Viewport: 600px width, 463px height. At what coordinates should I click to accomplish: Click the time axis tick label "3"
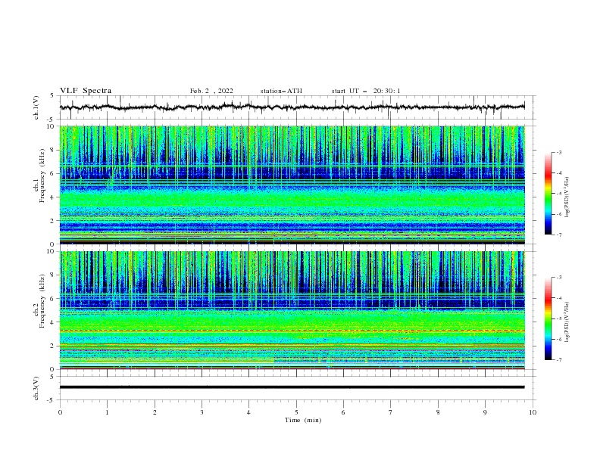pos(202,412)
